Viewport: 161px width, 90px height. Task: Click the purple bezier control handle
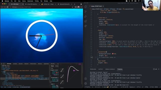pos(74,70)
